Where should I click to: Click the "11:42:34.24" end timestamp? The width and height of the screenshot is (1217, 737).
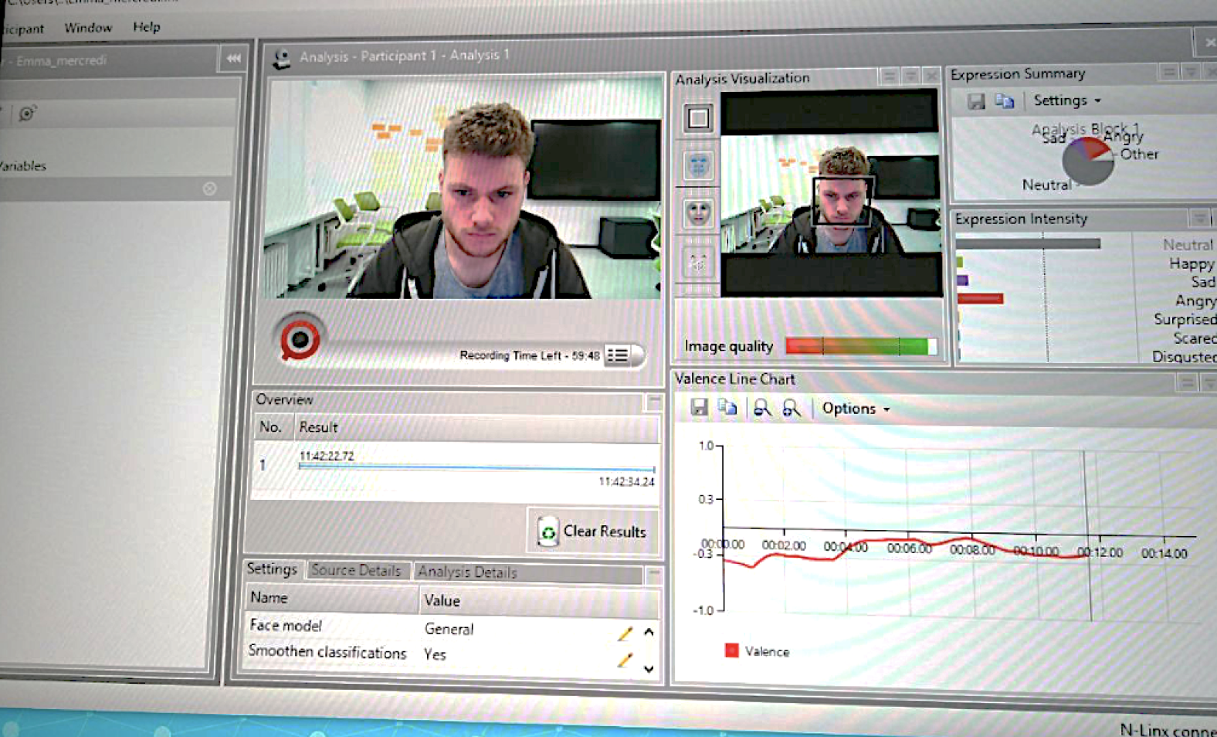coord(626,481)
